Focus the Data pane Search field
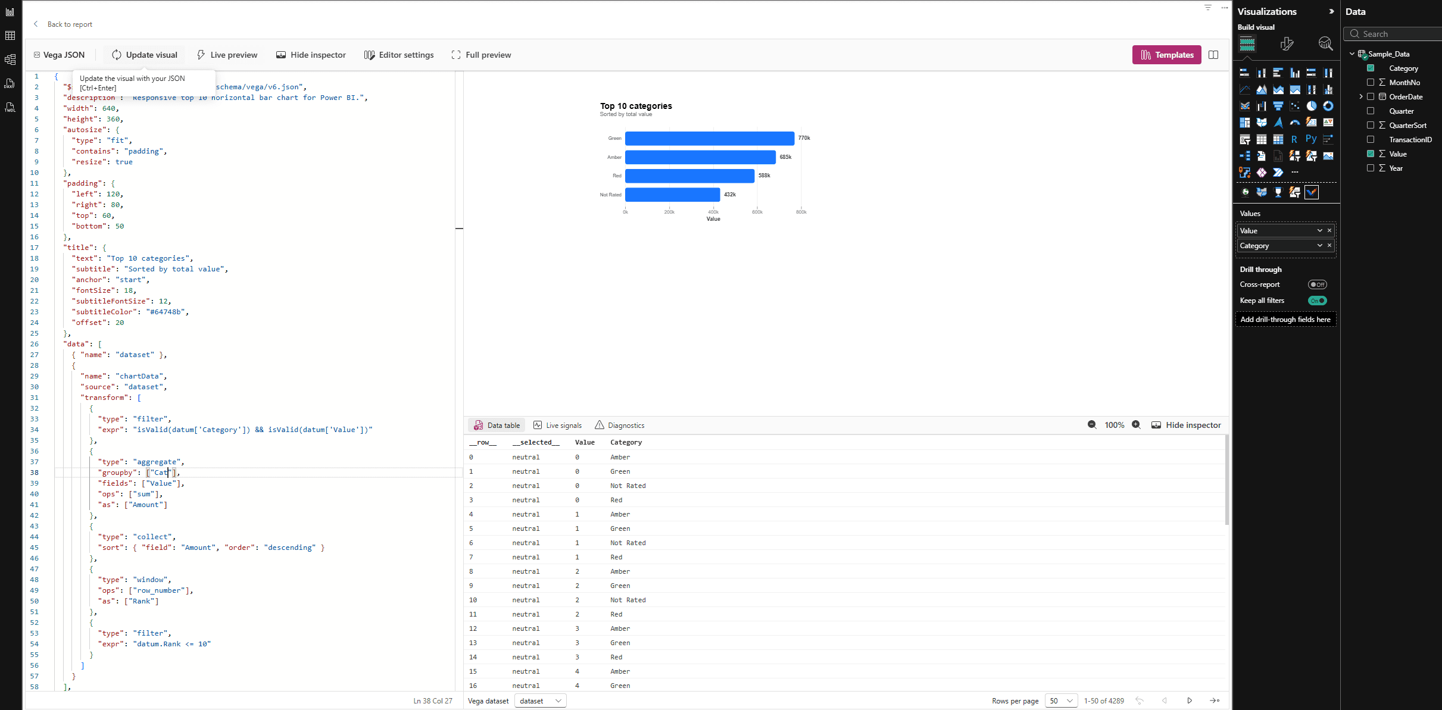This screenshot has width=1442, height=710. click(1393, 34)
